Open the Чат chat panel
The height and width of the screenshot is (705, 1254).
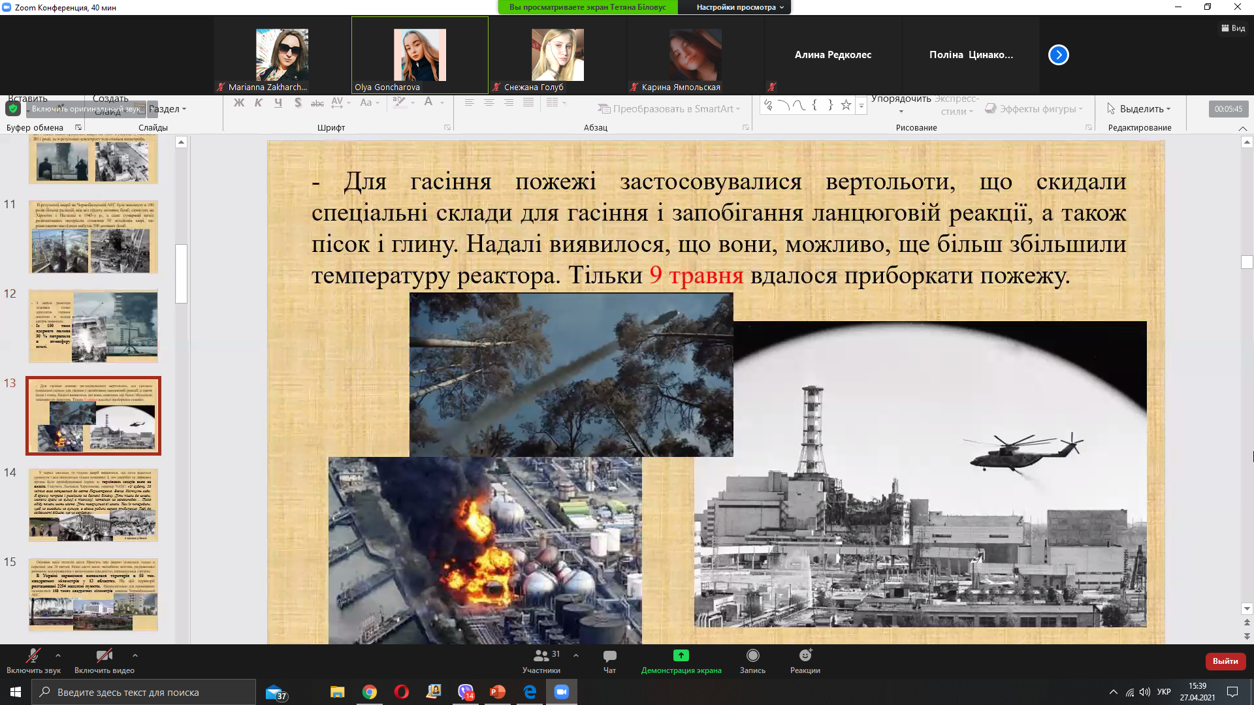[x=609, y=661]
